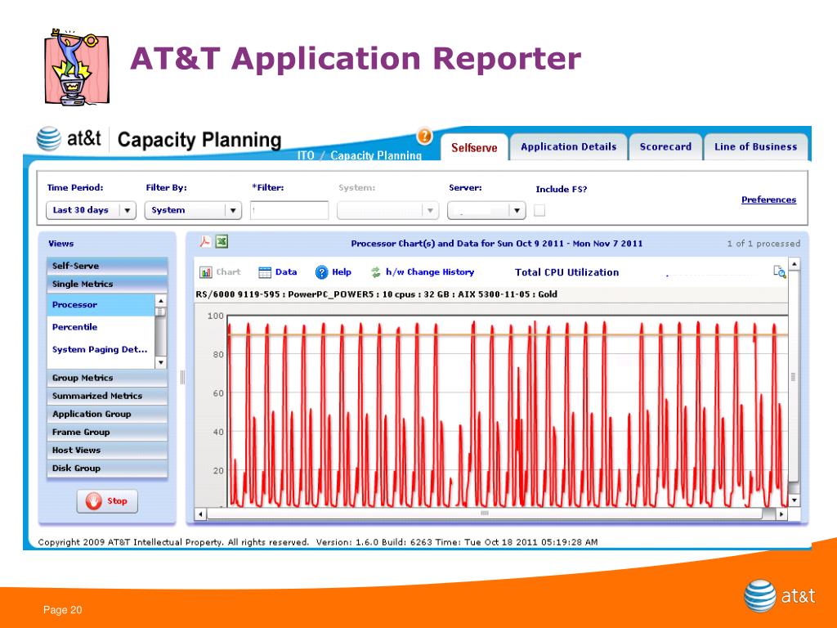The image size is (837, 628).
Task: Open h/w Change History
Action: pos(423,272)
